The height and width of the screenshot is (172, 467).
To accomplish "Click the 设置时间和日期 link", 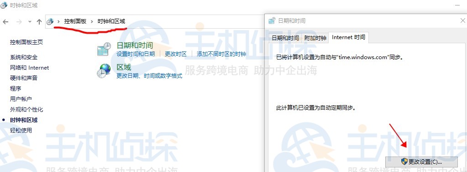I will [136, 54].
